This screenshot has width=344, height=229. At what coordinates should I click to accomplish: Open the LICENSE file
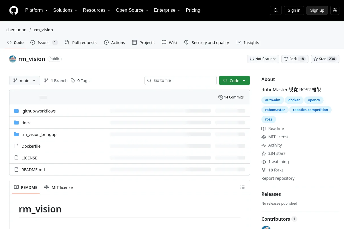(29, 158)
